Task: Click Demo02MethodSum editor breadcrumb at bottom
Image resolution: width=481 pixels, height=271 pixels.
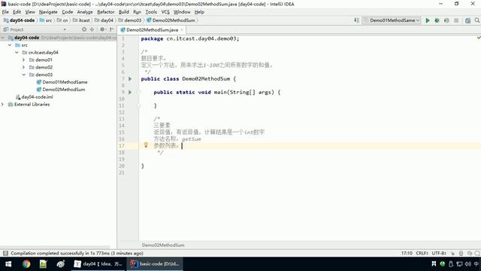Action: [x=163, y=245]
